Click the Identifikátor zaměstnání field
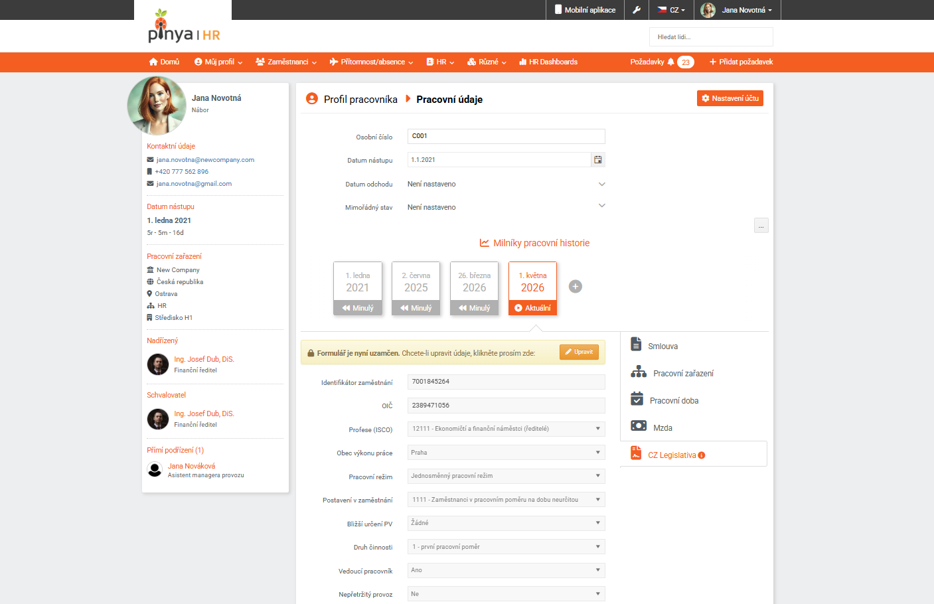Image resolution: width=934 pixels, height=604 pixels. point(506,382)
